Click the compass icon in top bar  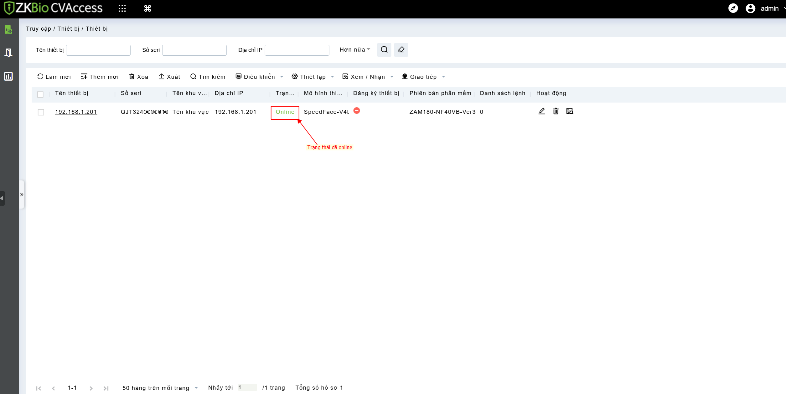point(733,8)
